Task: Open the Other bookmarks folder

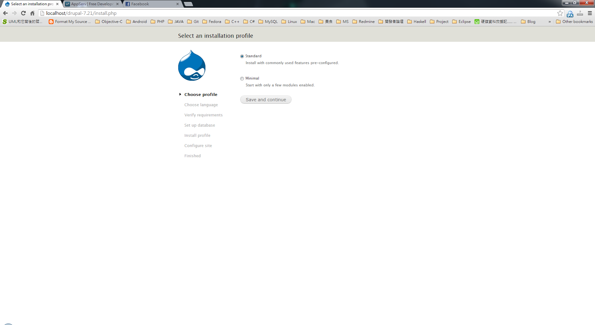Action: 574,22
